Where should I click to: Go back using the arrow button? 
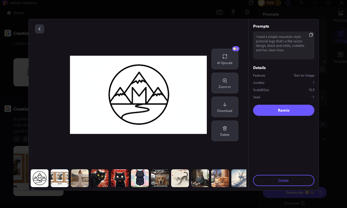point(39,29)
